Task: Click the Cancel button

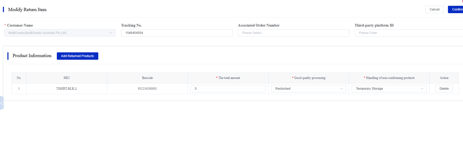Action: [x=434, y=9]
